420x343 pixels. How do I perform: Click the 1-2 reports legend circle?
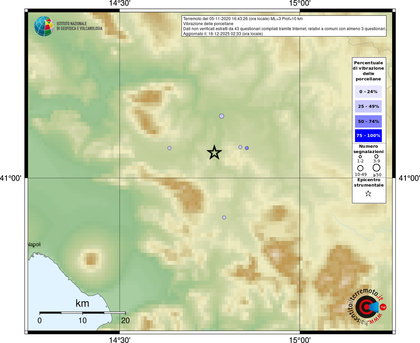coord(360,156)
